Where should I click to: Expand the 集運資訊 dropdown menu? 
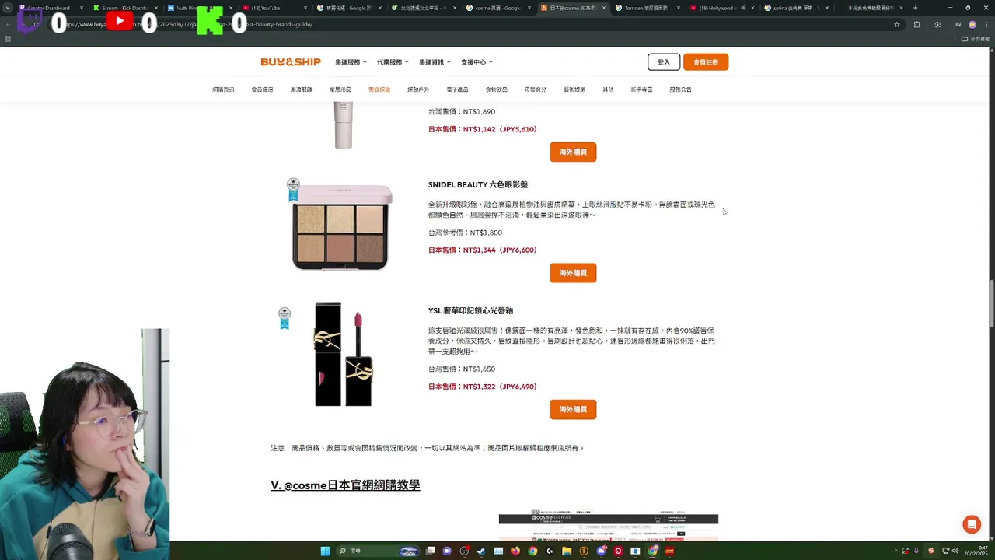coord(435,62)
